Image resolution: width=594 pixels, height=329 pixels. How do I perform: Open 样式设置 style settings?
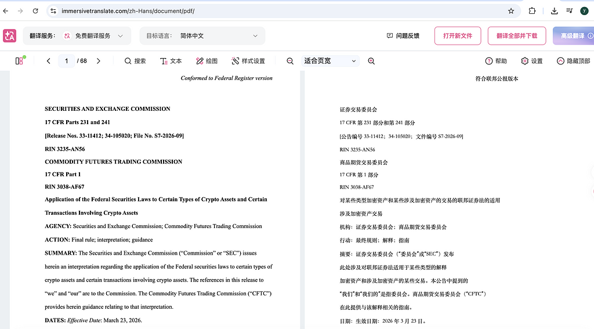pos(248,61)
